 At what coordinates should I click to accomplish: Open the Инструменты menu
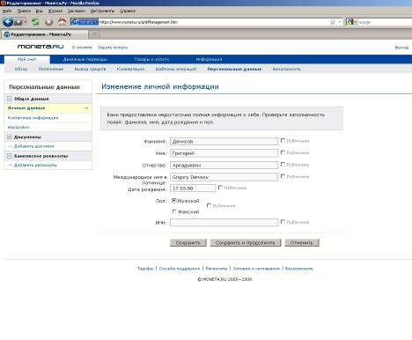(x=102, y=11)
